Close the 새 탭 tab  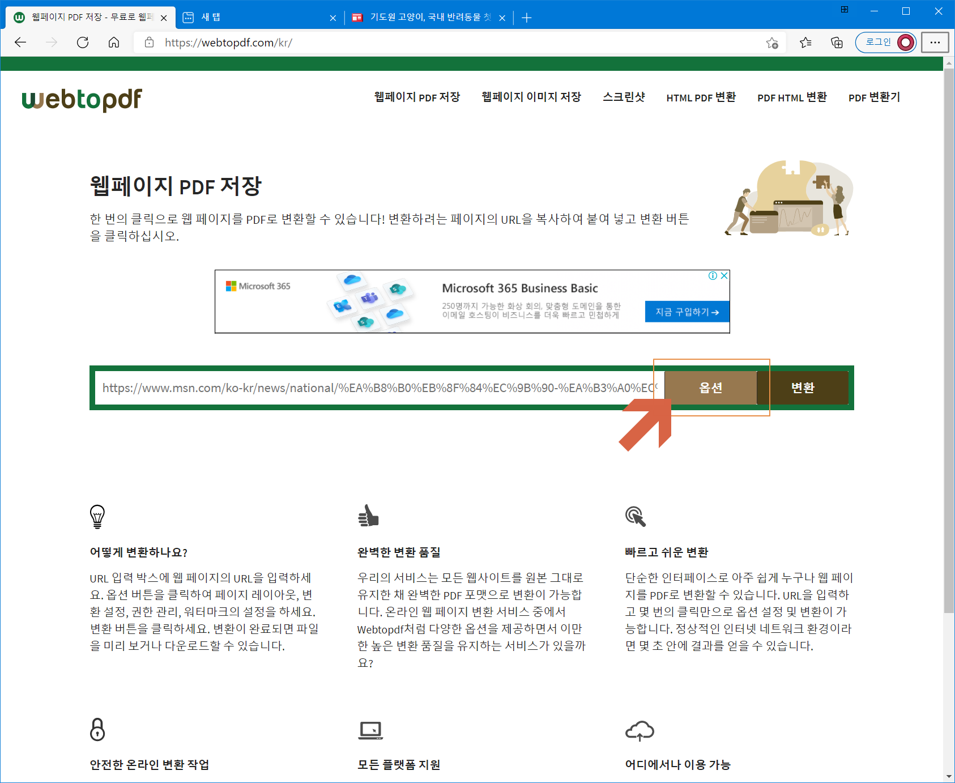pyautogui.click(x=333, y=18)
